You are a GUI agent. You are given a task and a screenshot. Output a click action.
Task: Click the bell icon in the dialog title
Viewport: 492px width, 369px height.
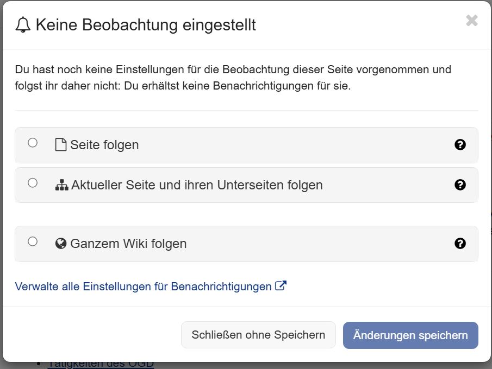23,25
